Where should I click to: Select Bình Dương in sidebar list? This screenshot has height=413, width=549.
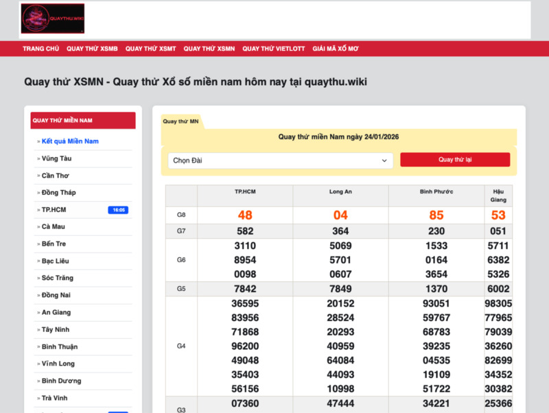tap(60, 381)
